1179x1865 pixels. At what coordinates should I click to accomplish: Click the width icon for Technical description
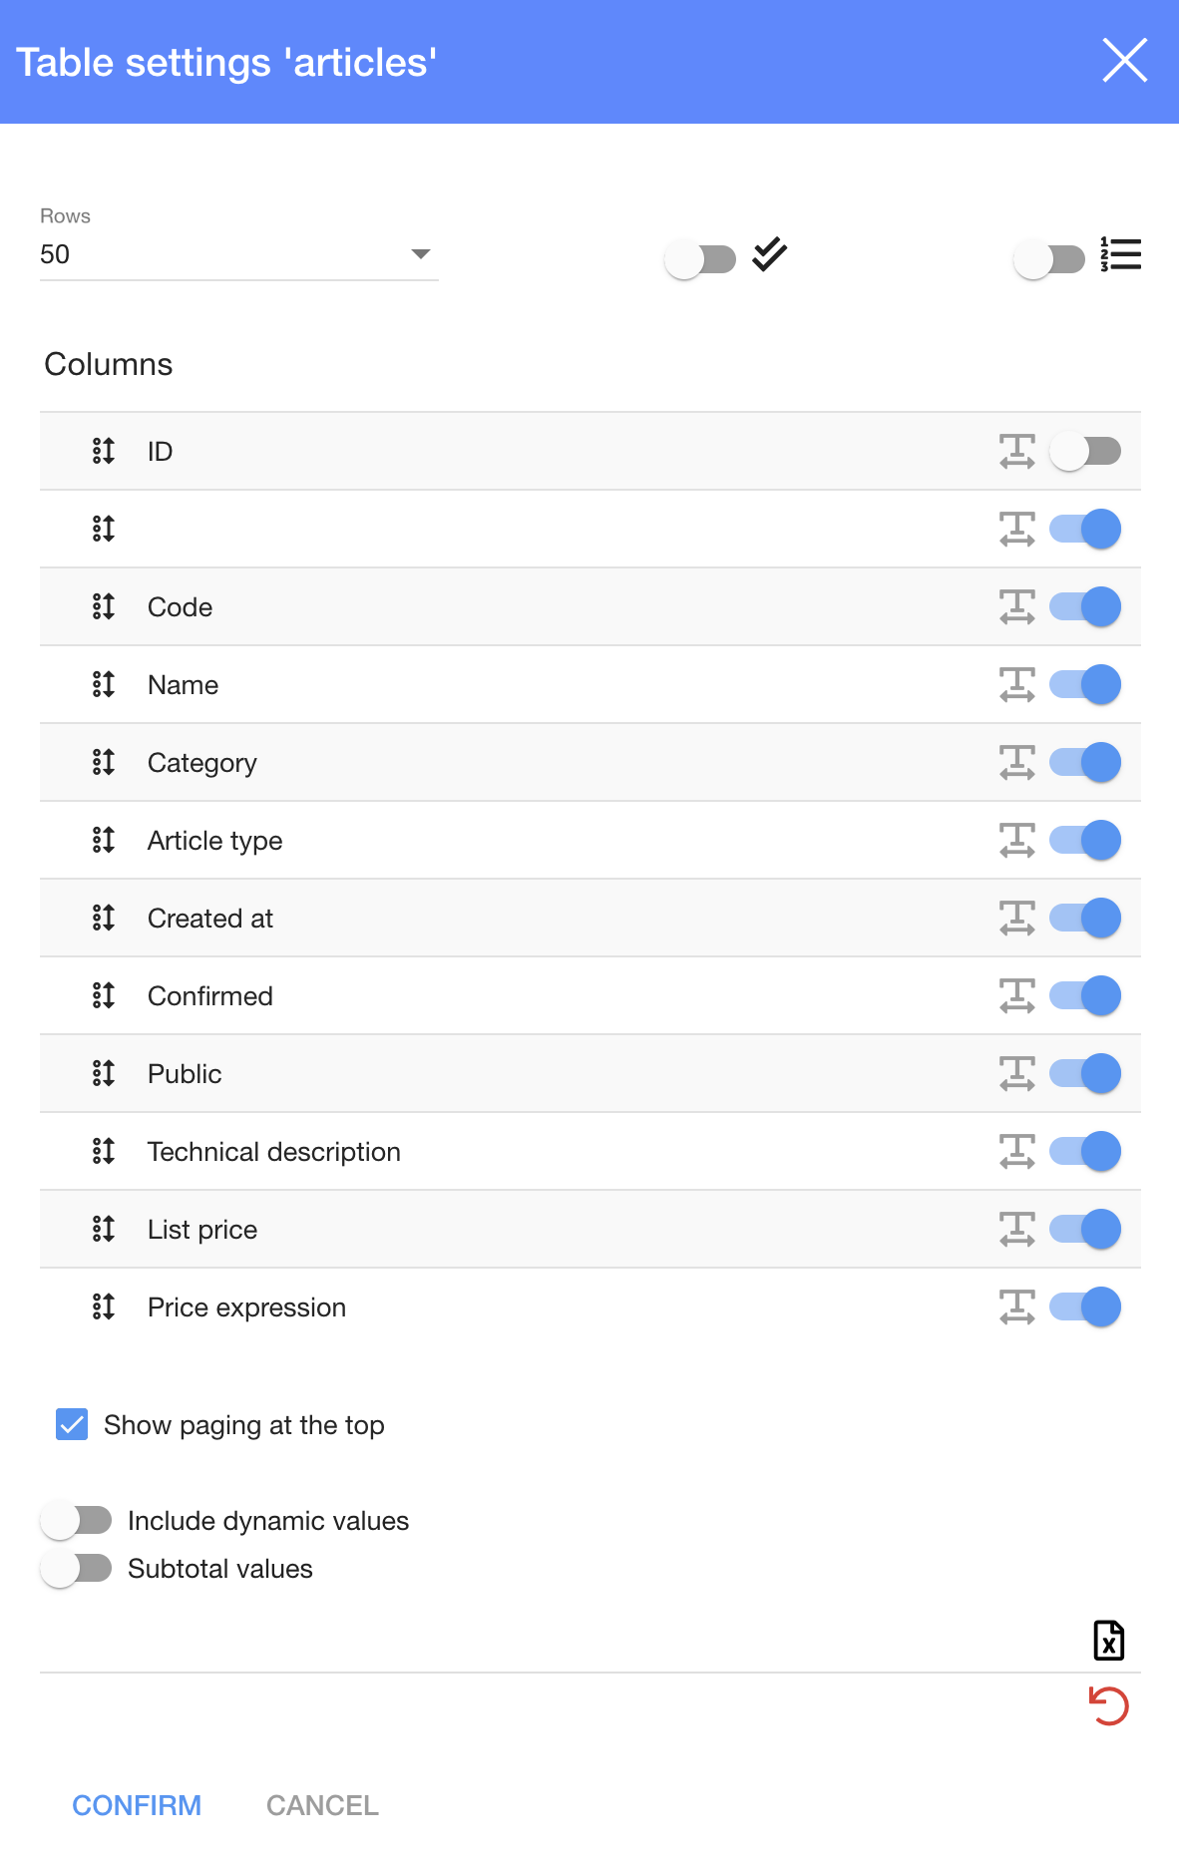click(1016, 1151)
